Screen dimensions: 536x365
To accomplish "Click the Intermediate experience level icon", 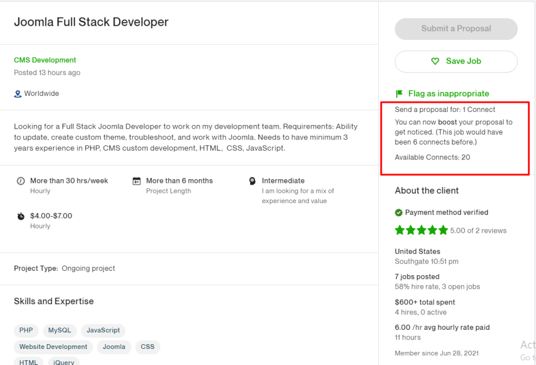I will pyautogui.click(x=253, y=180).
